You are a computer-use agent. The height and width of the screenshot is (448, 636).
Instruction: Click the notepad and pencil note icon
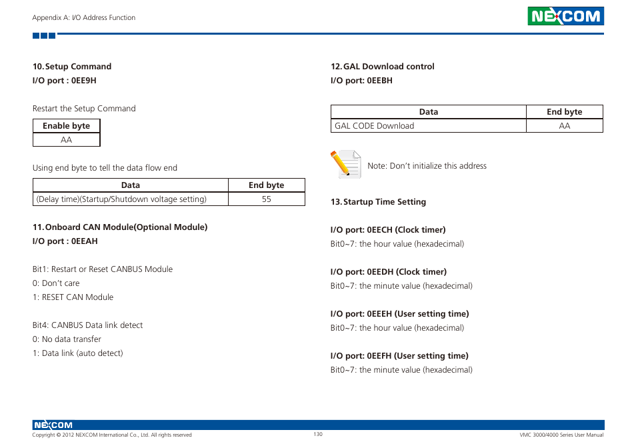(345, 164)
